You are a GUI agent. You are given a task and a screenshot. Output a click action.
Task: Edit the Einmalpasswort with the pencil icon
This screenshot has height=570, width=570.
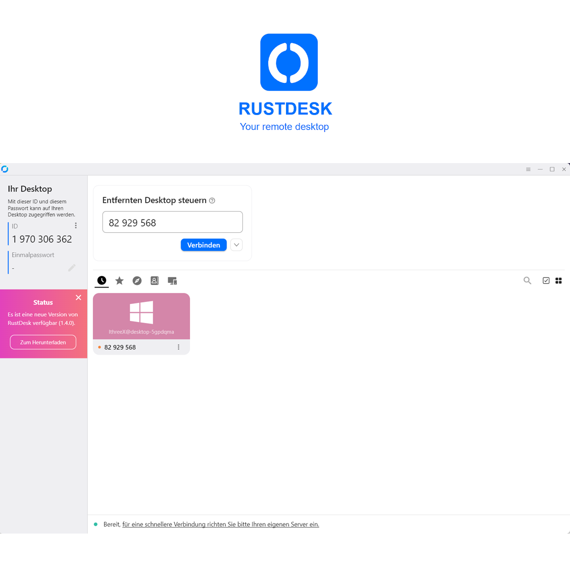(x=72, y=268)
